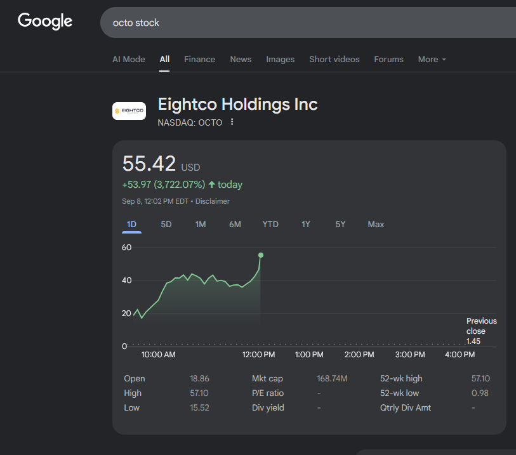The width and height of the screenshot is (516, 455).
Task: Go to the News tab
Action: 241,60
